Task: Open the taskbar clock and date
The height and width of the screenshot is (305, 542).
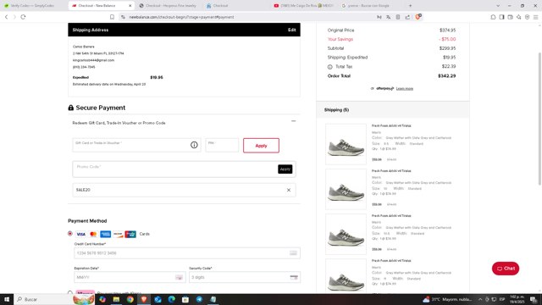Action: 517,299
